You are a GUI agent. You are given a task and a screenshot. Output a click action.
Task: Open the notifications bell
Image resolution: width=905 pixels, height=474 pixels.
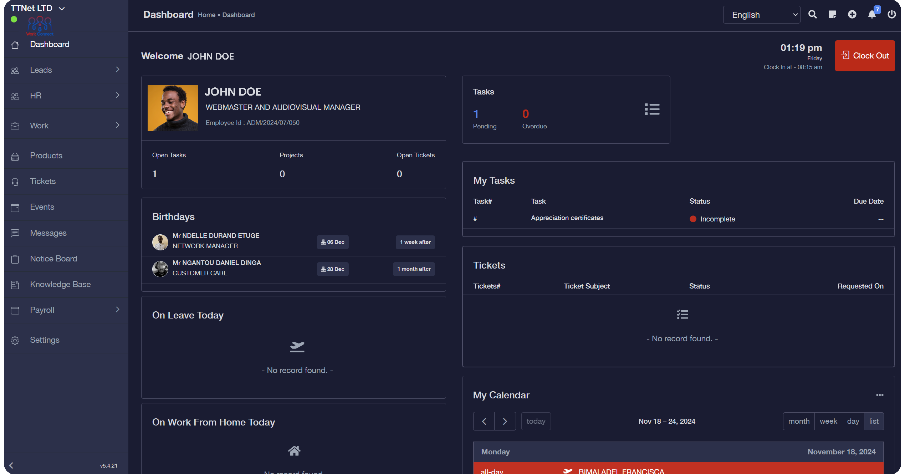point(872,15)
